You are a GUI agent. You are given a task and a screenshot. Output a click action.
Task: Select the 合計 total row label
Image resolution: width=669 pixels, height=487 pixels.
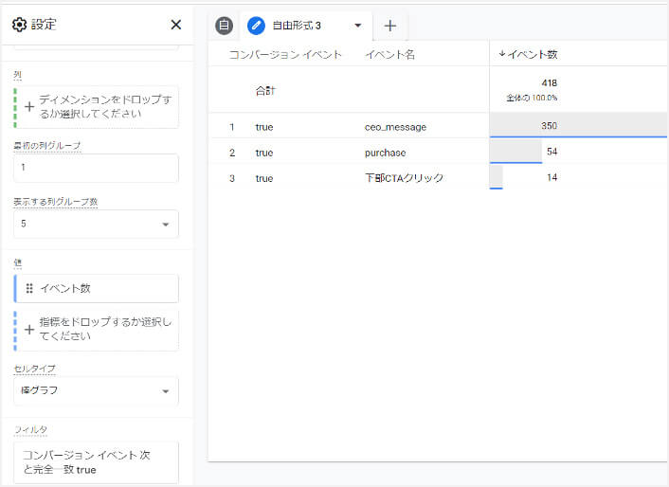pos(265,90)
